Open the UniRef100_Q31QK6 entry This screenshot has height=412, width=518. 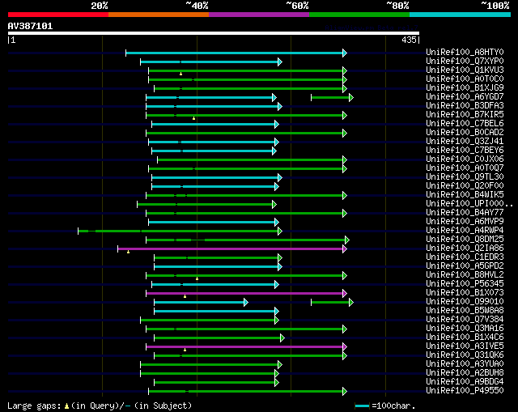(465, 355)
